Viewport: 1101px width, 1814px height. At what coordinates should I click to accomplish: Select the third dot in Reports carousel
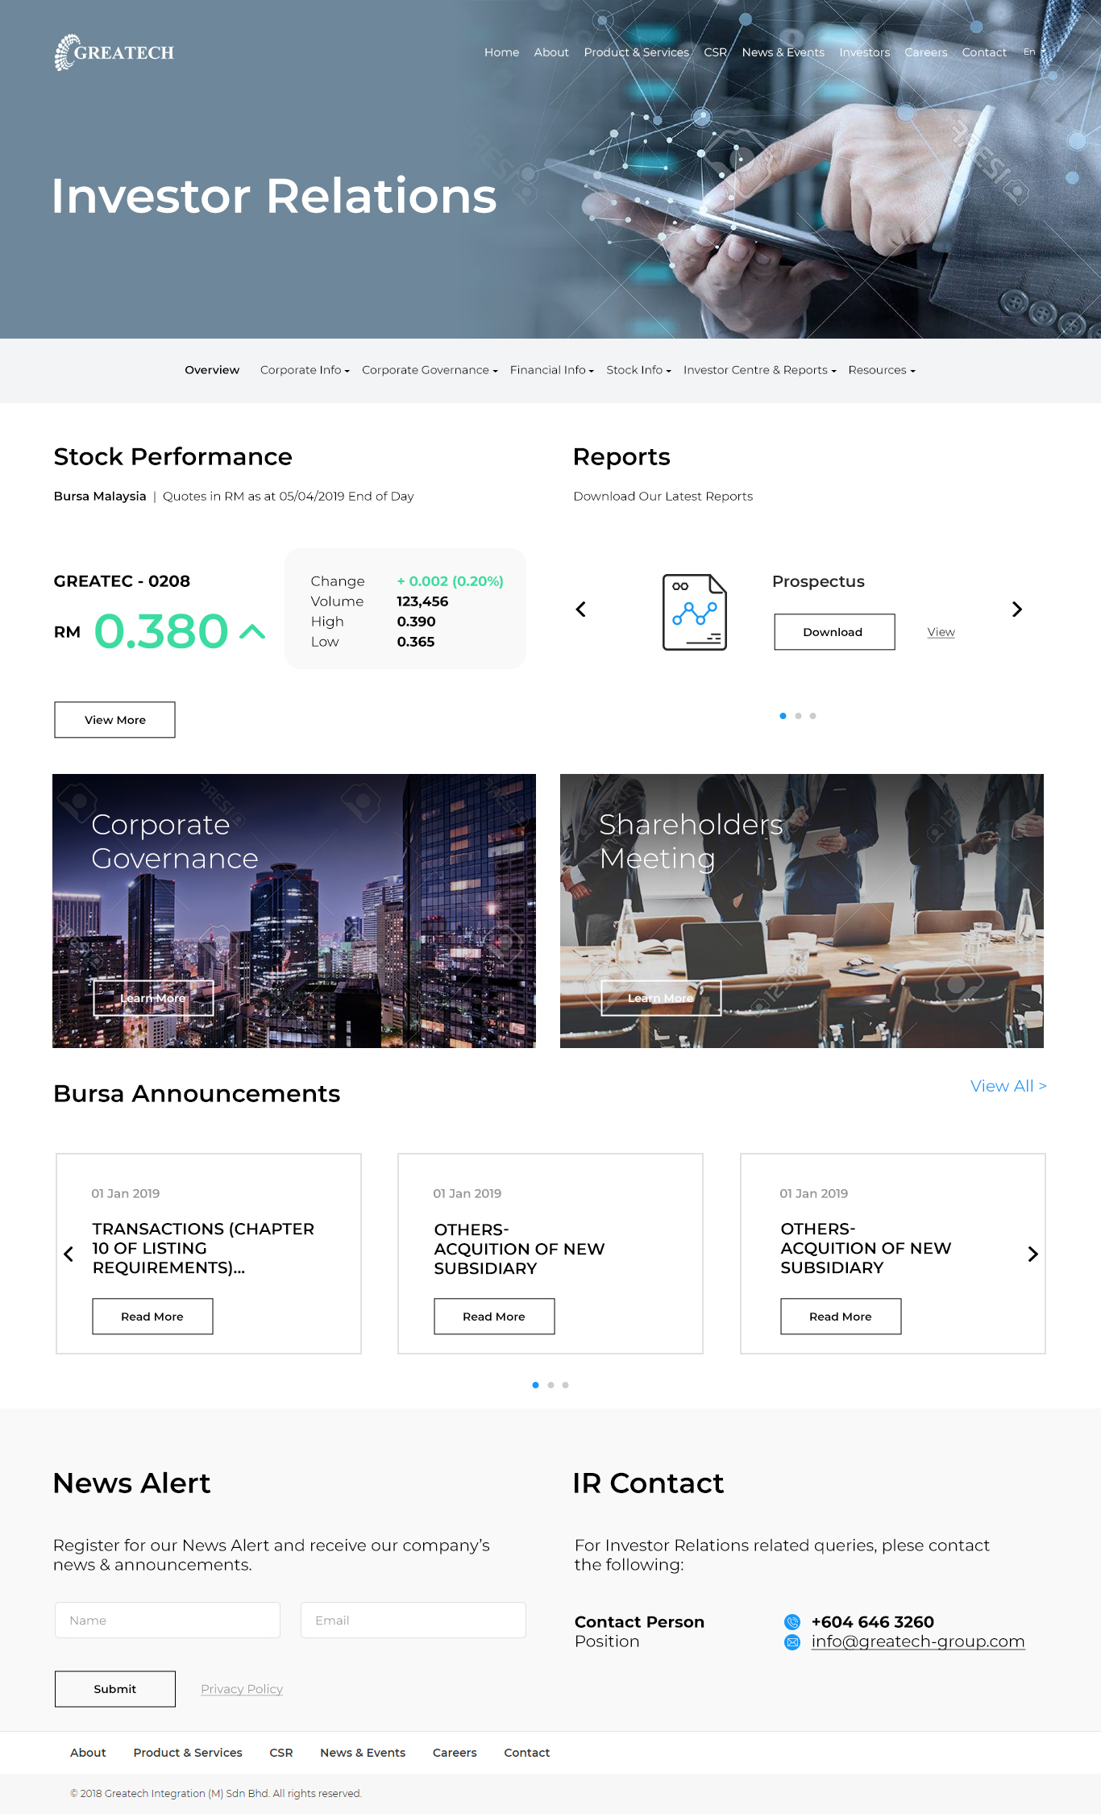coord(813,716)
